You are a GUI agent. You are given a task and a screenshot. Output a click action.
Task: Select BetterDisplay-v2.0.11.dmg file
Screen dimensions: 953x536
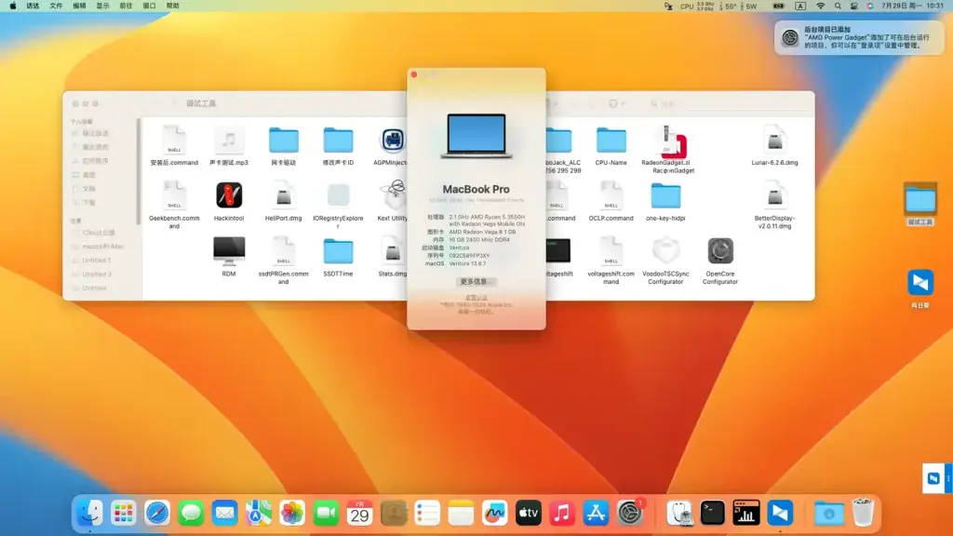pyautogui.click(x=774, y=195)
